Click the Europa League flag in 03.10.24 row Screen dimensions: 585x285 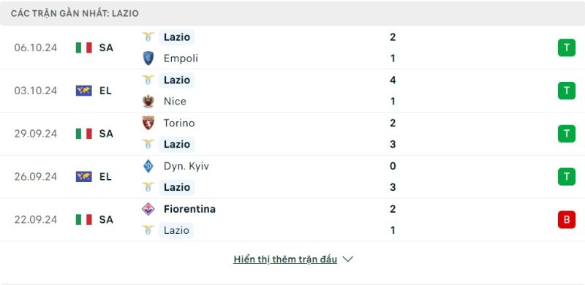pos(84,91)
